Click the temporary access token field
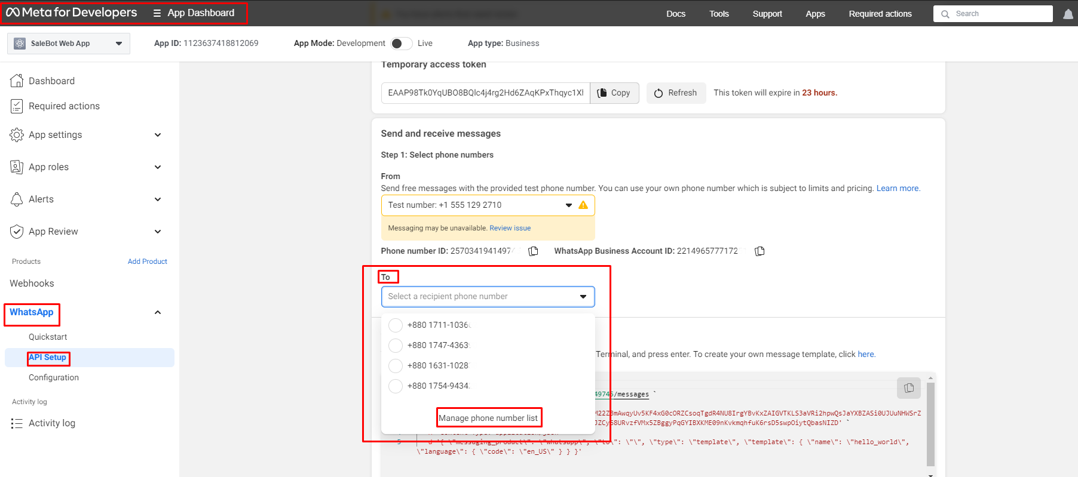The image size is (1078, 477). coord(485,93)
